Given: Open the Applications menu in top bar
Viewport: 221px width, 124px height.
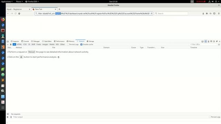Looking at the screenshot, I should [x=7, y=1].
